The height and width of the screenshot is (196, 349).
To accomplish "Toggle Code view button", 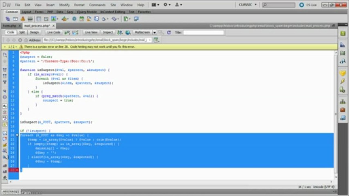I will [11, 32].
